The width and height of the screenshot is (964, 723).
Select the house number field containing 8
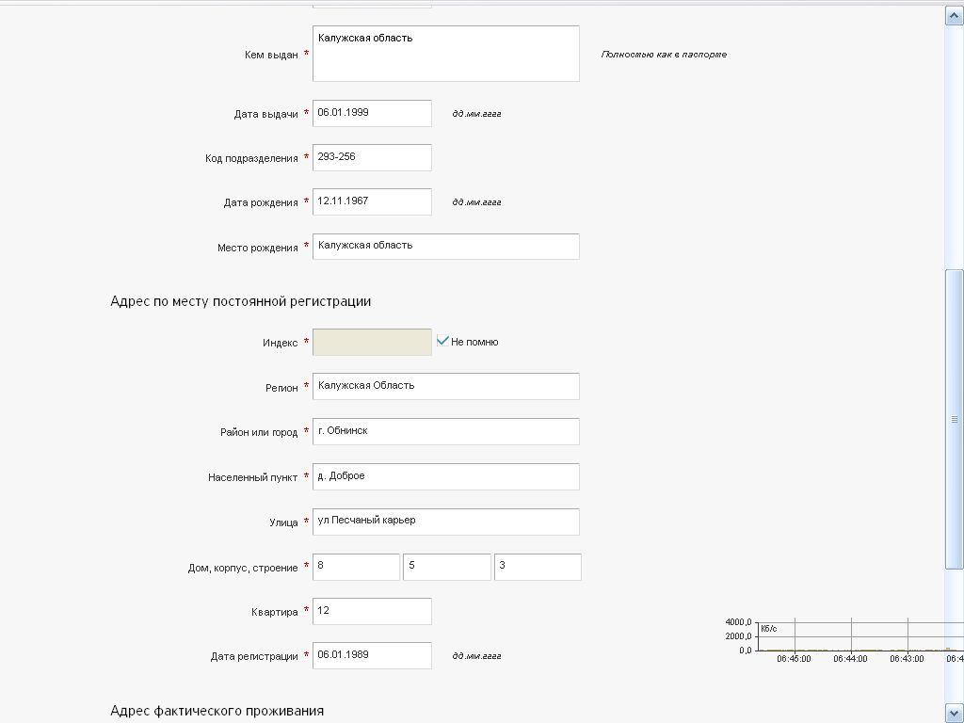(x=356, y=567)
